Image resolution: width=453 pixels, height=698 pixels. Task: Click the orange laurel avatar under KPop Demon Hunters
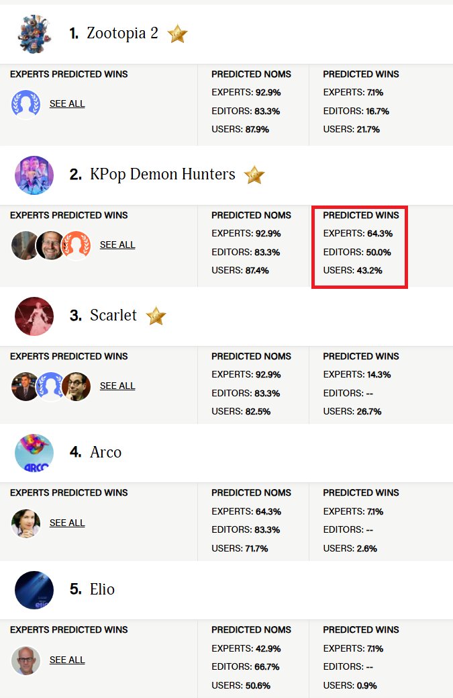(x=76, y=245)
